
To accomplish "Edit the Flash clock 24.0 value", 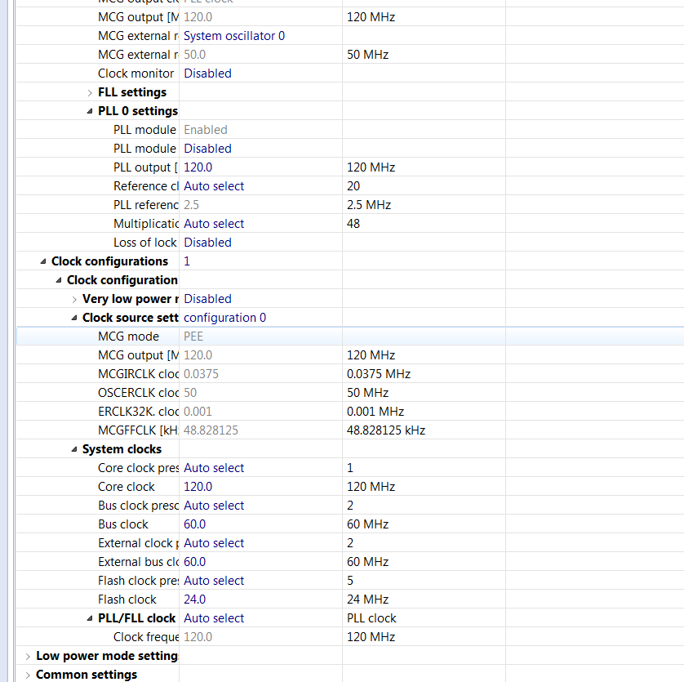I will coord(194,599).
